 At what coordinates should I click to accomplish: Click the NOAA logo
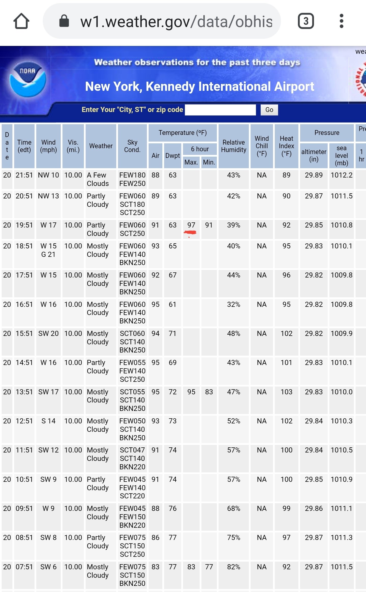tap(27, 79)
